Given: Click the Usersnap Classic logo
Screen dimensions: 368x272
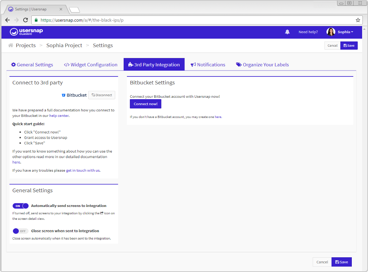Looking at the screenshot, I should pos(26,32).
